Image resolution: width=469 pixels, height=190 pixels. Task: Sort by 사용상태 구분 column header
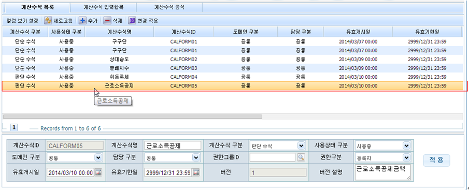pyautogui.click(x=67, y=32)
